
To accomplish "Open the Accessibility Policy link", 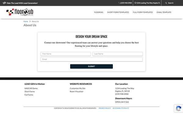I will pyautogui.click(x=121, y=108).
